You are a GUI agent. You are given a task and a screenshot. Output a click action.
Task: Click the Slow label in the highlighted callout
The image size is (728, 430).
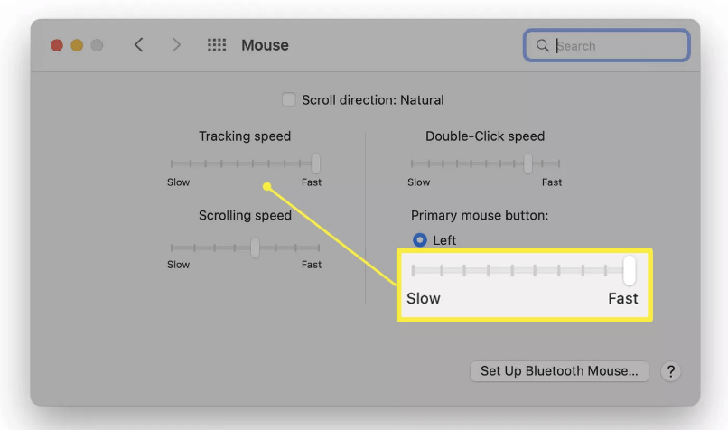(x=424, y=298)
